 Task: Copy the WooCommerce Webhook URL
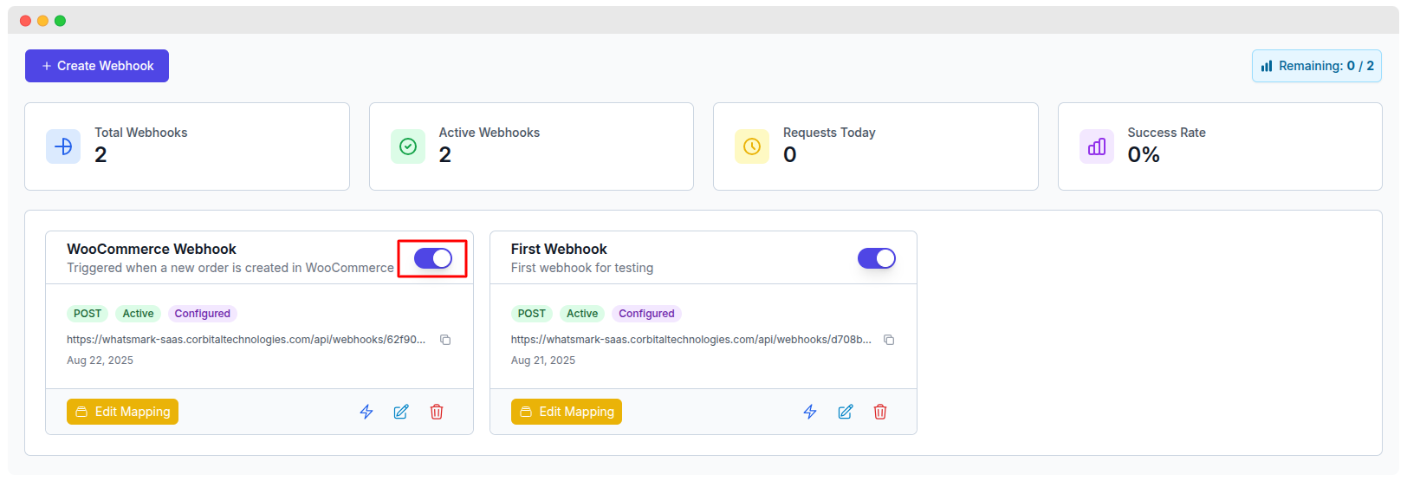(x=445, y=340)
